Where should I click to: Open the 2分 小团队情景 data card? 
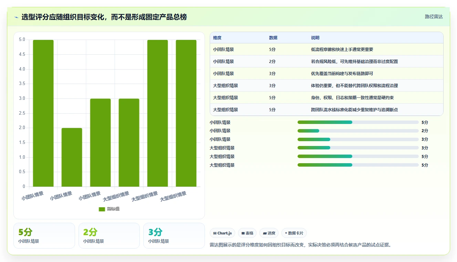[109, 235]
